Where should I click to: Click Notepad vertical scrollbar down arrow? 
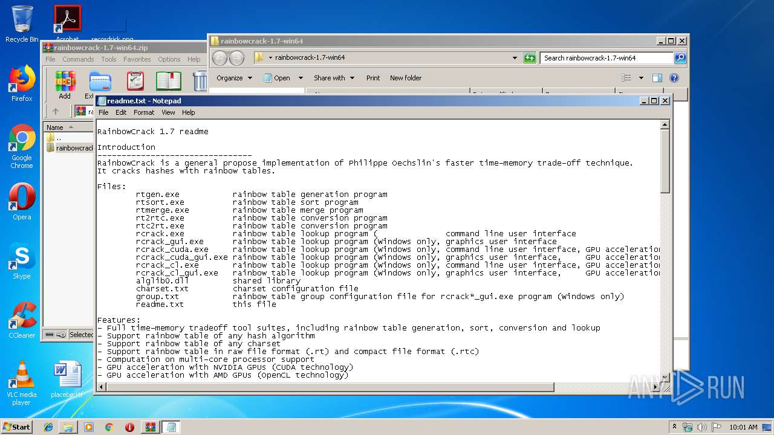[x=665, y=378]
